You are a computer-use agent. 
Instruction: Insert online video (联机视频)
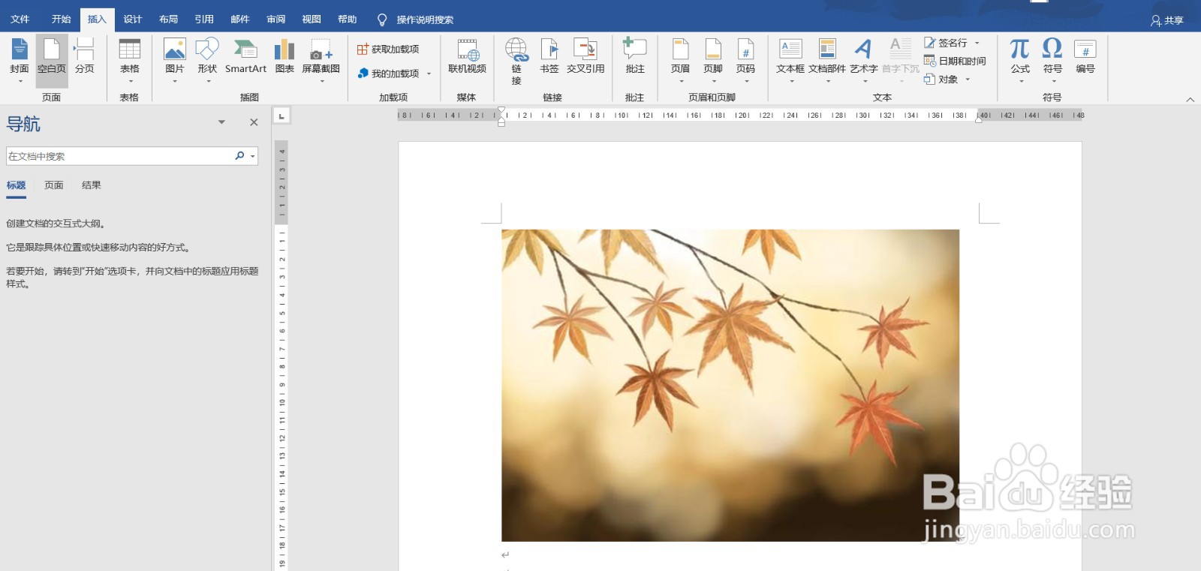pyautogui.click(x=467, y=56)
